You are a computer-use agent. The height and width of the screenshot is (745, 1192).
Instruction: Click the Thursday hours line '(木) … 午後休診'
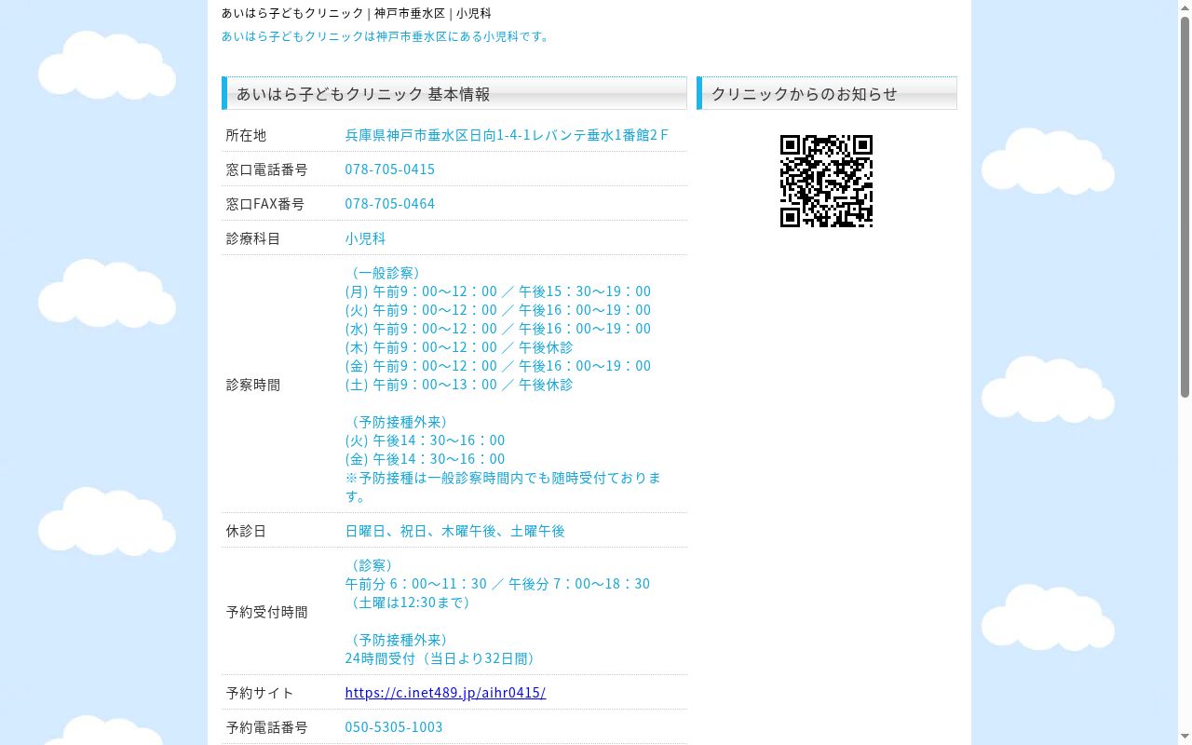[x=459, y=347]
